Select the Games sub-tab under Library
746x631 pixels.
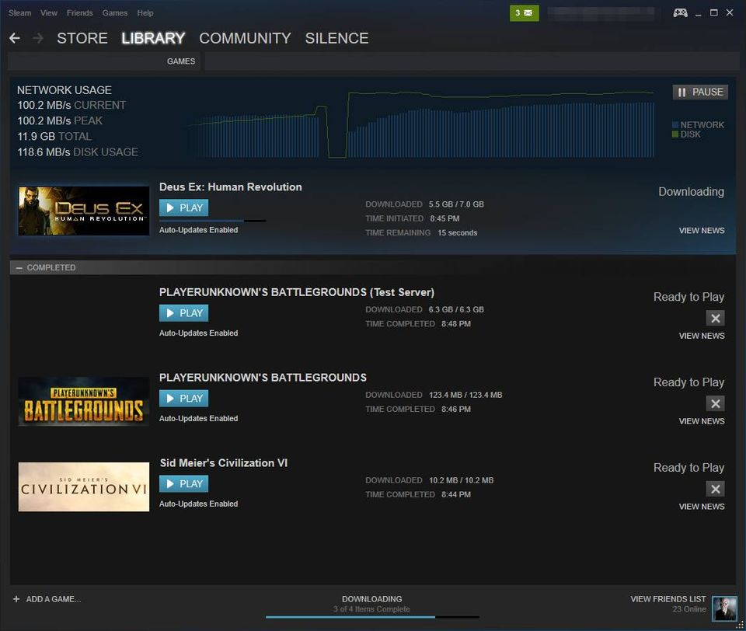pos(181,61)
